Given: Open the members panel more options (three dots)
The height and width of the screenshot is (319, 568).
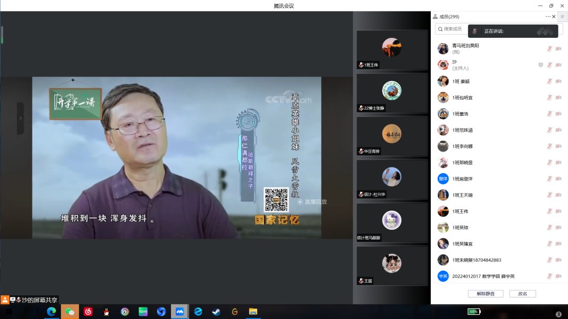Looking at the screenshot, I should (548, 17).
